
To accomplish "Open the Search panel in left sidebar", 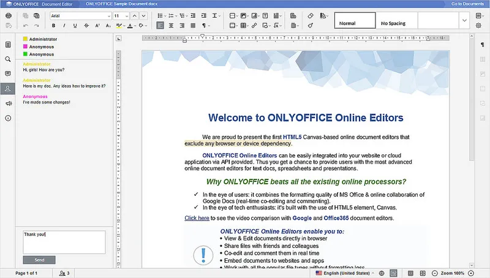I will click(8, 59).
